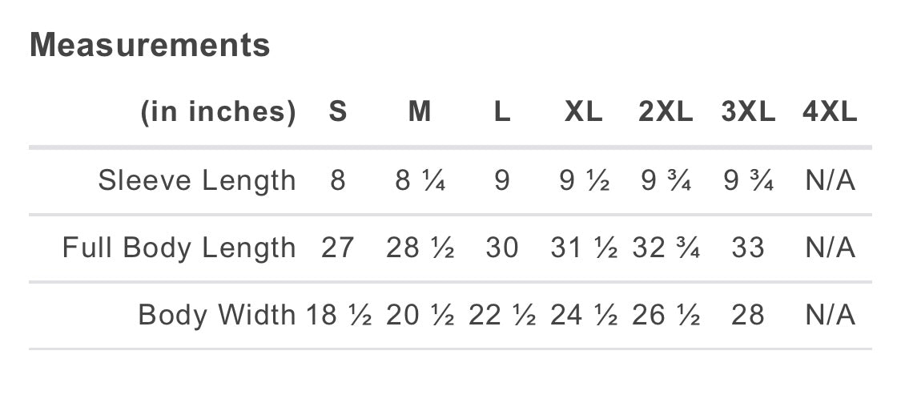Click the Full Body Length row label
901x395 pixels.
pyautogui.click(x=179, y=248)
